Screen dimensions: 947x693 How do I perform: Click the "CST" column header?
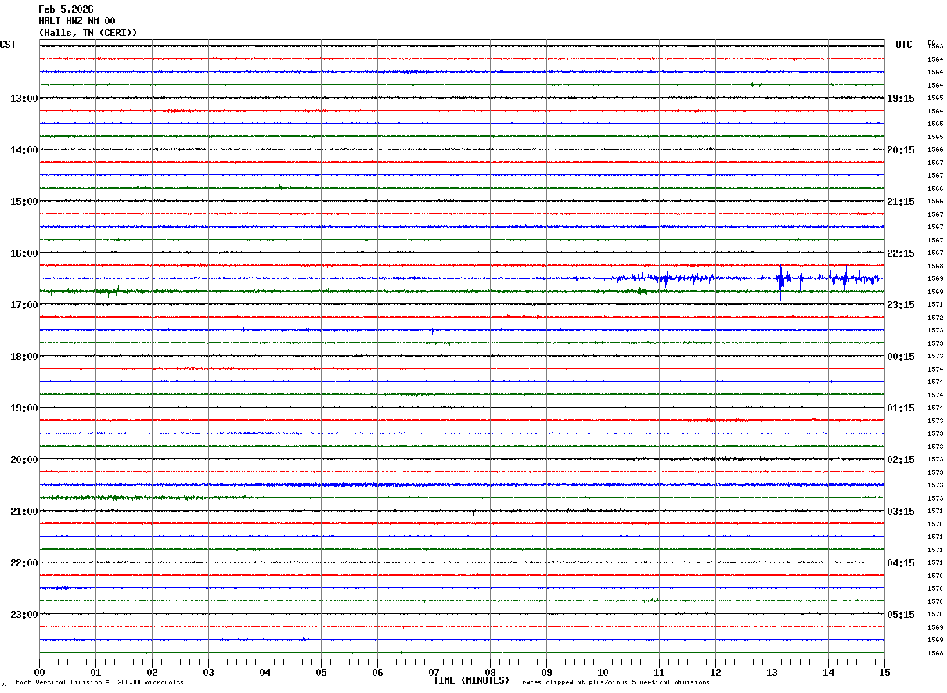coord(8,45)
